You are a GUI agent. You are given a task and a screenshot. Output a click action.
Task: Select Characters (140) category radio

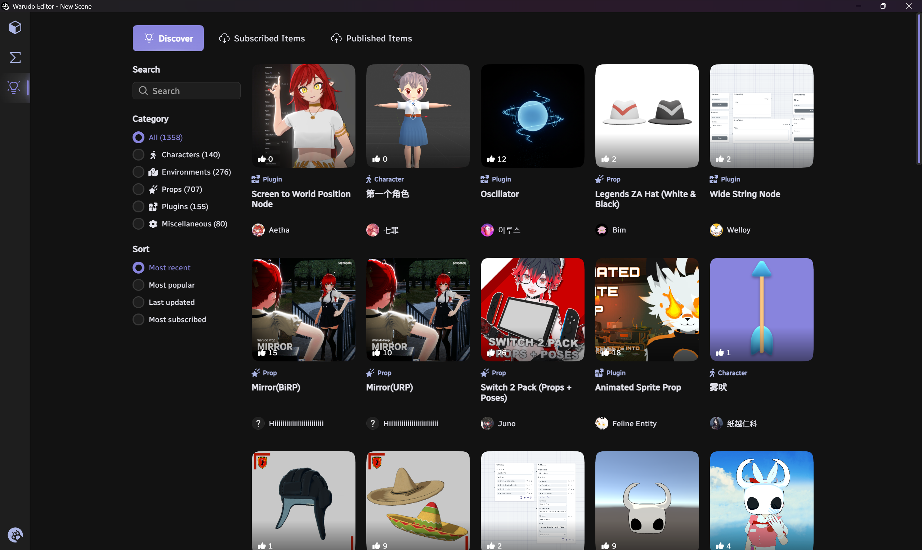pyautogui.click(x=138, y=154)
